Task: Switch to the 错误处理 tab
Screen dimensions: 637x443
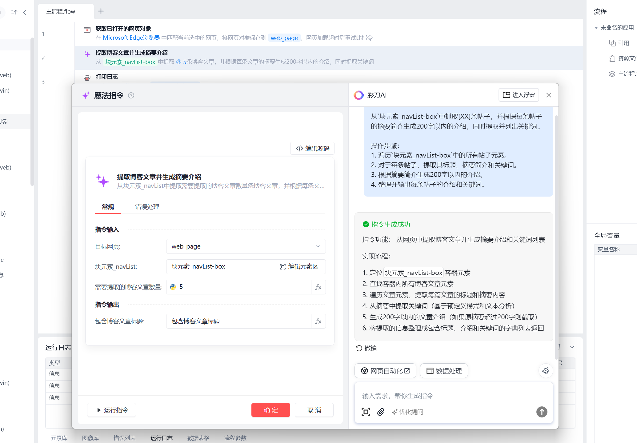Action: click(147, 207)
